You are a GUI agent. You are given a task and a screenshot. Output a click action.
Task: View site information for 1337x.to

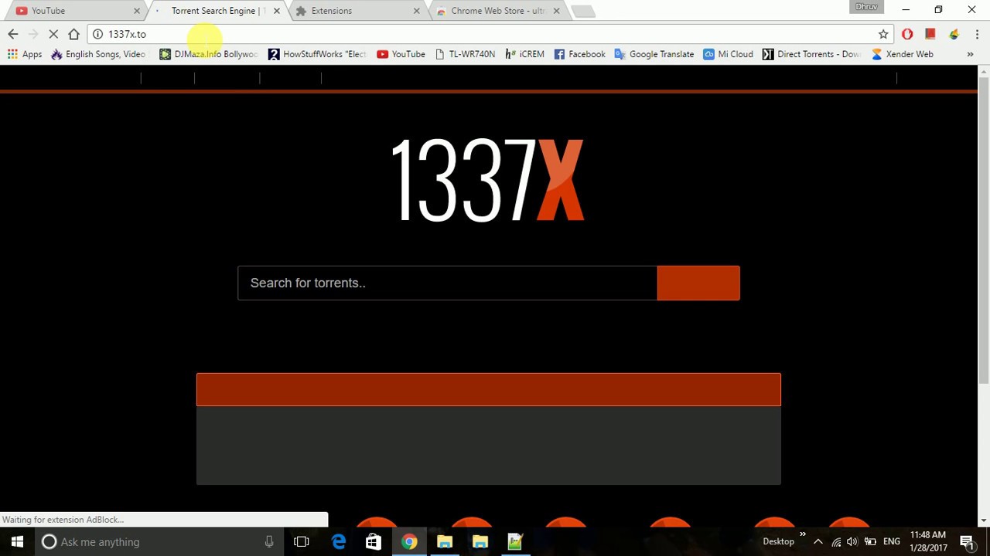click(97, 34)
